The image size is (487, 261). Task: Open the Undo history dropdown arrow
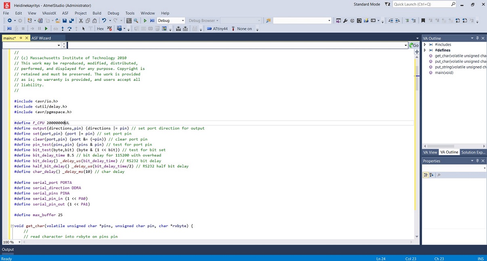pyautogui.click(x=109, y=21)
